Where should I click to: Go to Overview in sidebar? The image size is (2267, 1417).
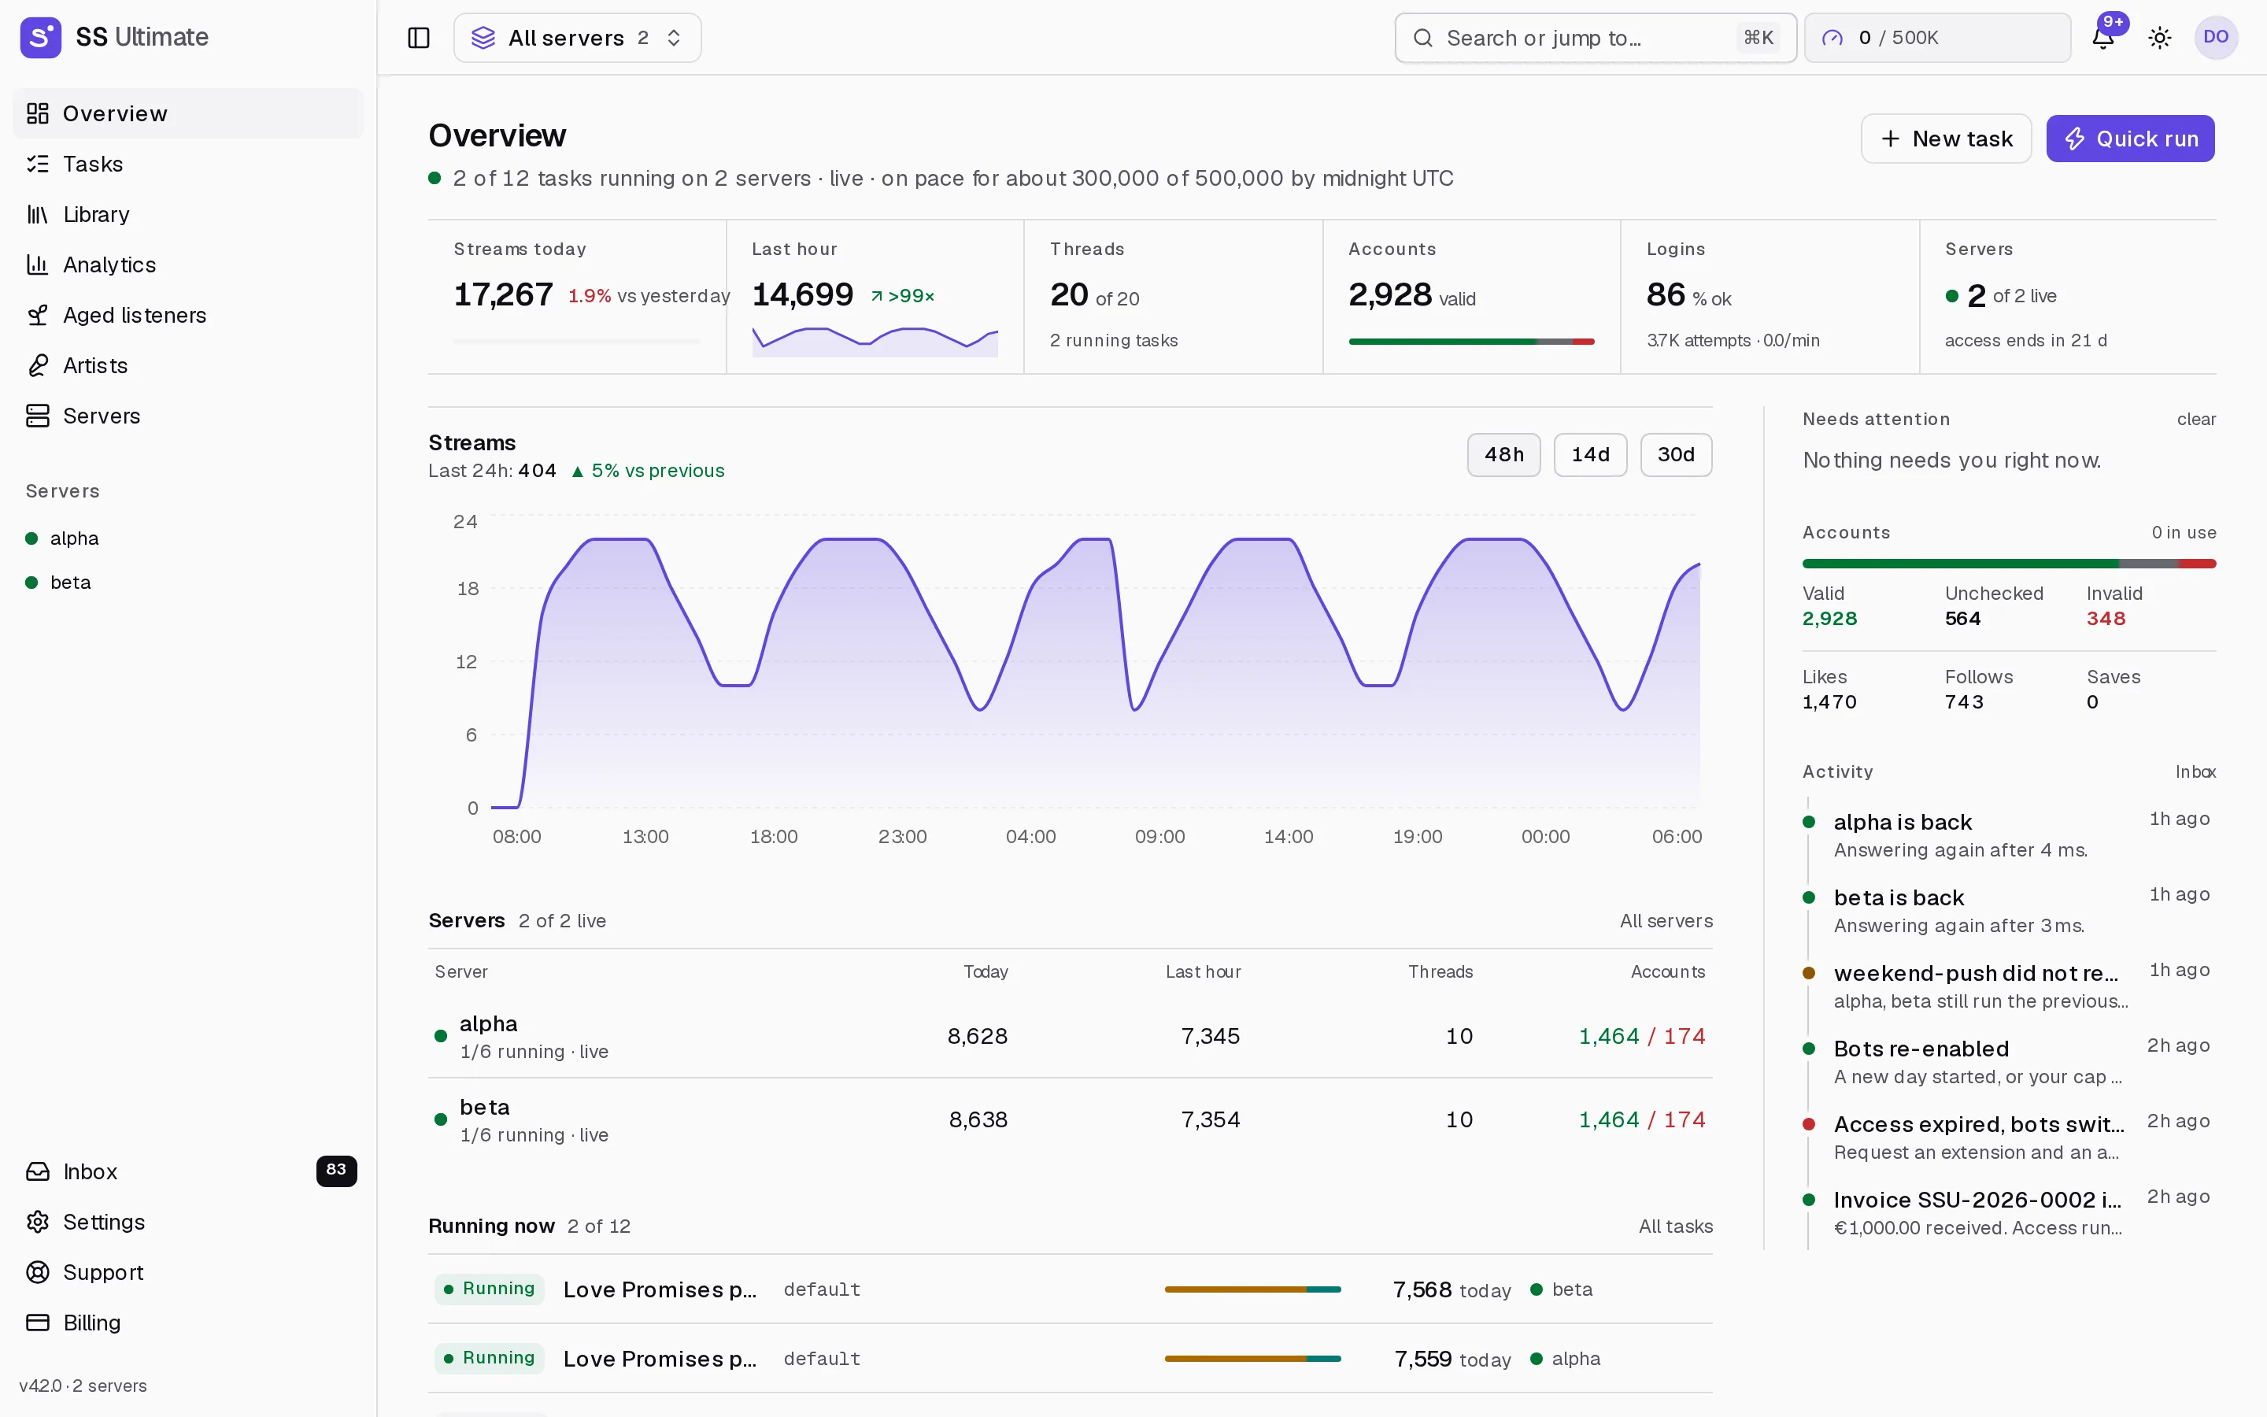coord(188,113)
